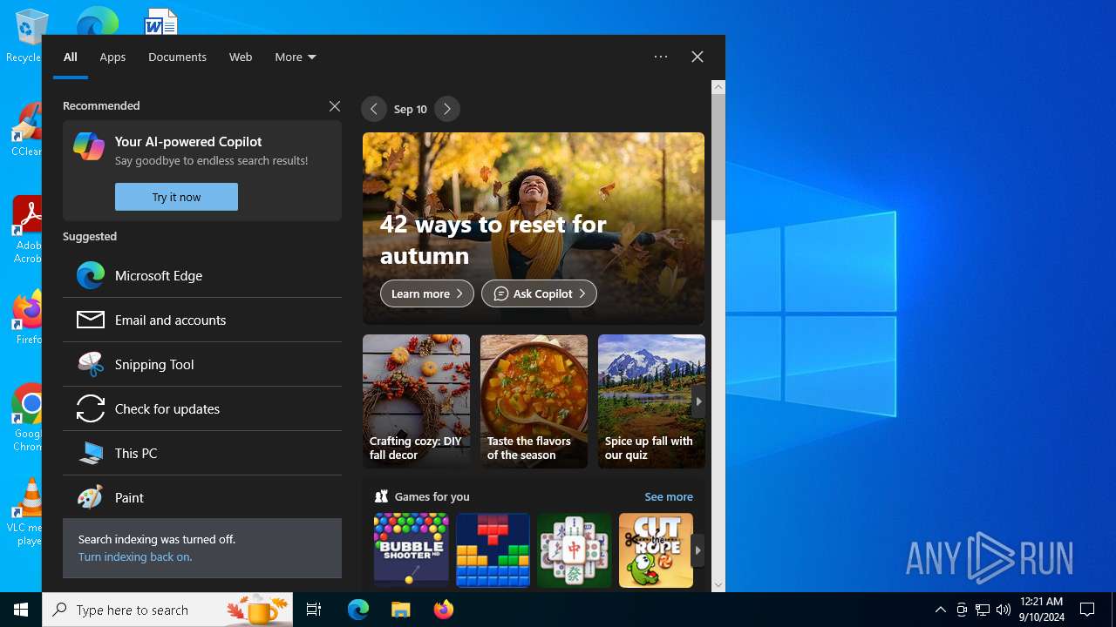This screenshot has width=1116, height=627.
Task: Open the notification center icon
Action: point(1087,610)
